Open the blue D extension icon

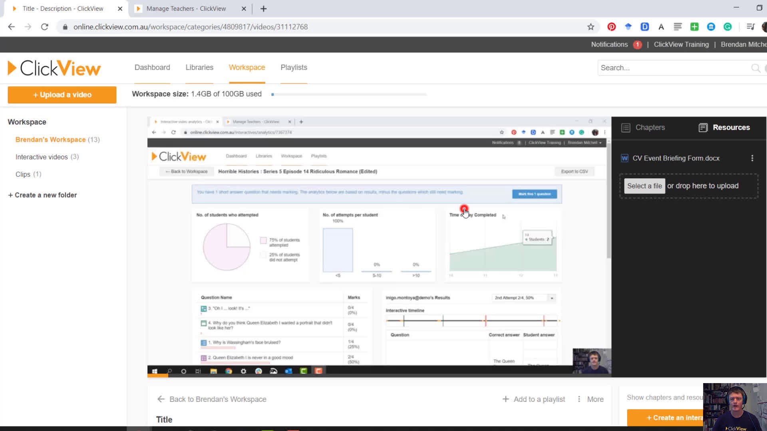point(644,27)
